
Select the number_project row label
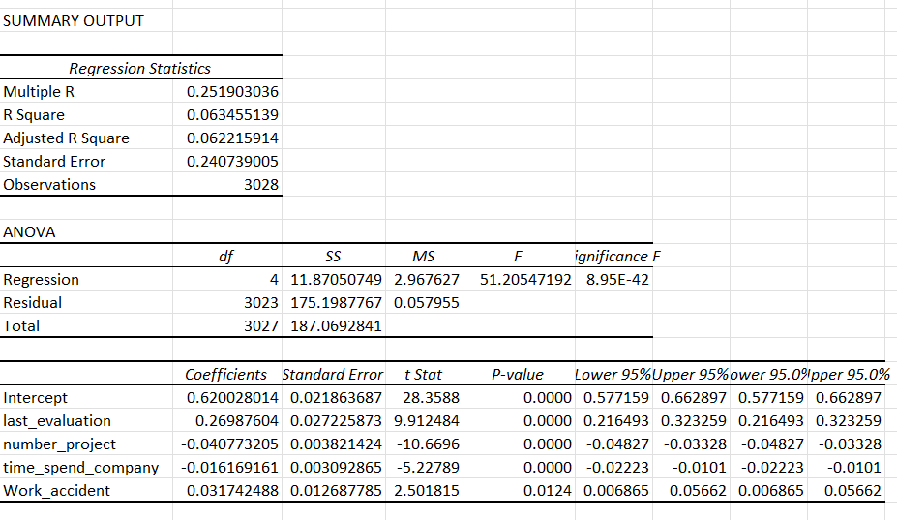(59, 444)
